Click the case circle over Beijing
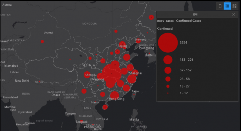Screen dimensions: 241x131 click(x=122, y=44)
